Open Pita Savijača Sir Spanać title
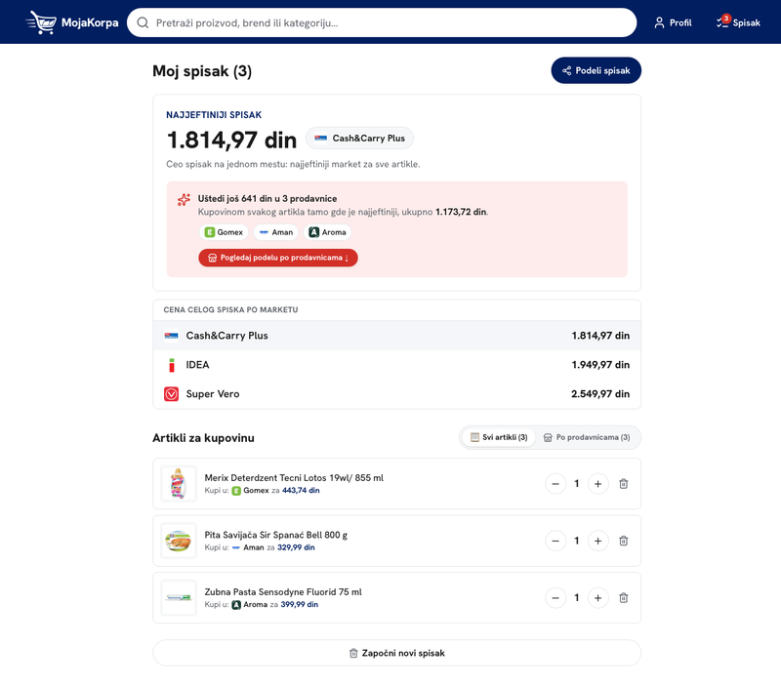Viewport: 781px width, 686px height. [276, 535]
